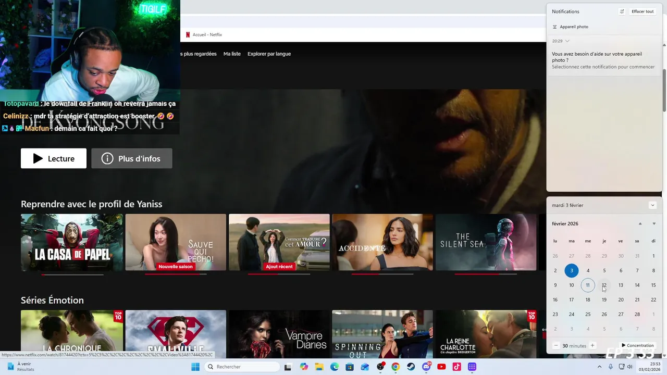The width and height of the screenshot is (667, 375).
Task: Open Explorer par langue in Netflix
Action: (x=269, y=54)
